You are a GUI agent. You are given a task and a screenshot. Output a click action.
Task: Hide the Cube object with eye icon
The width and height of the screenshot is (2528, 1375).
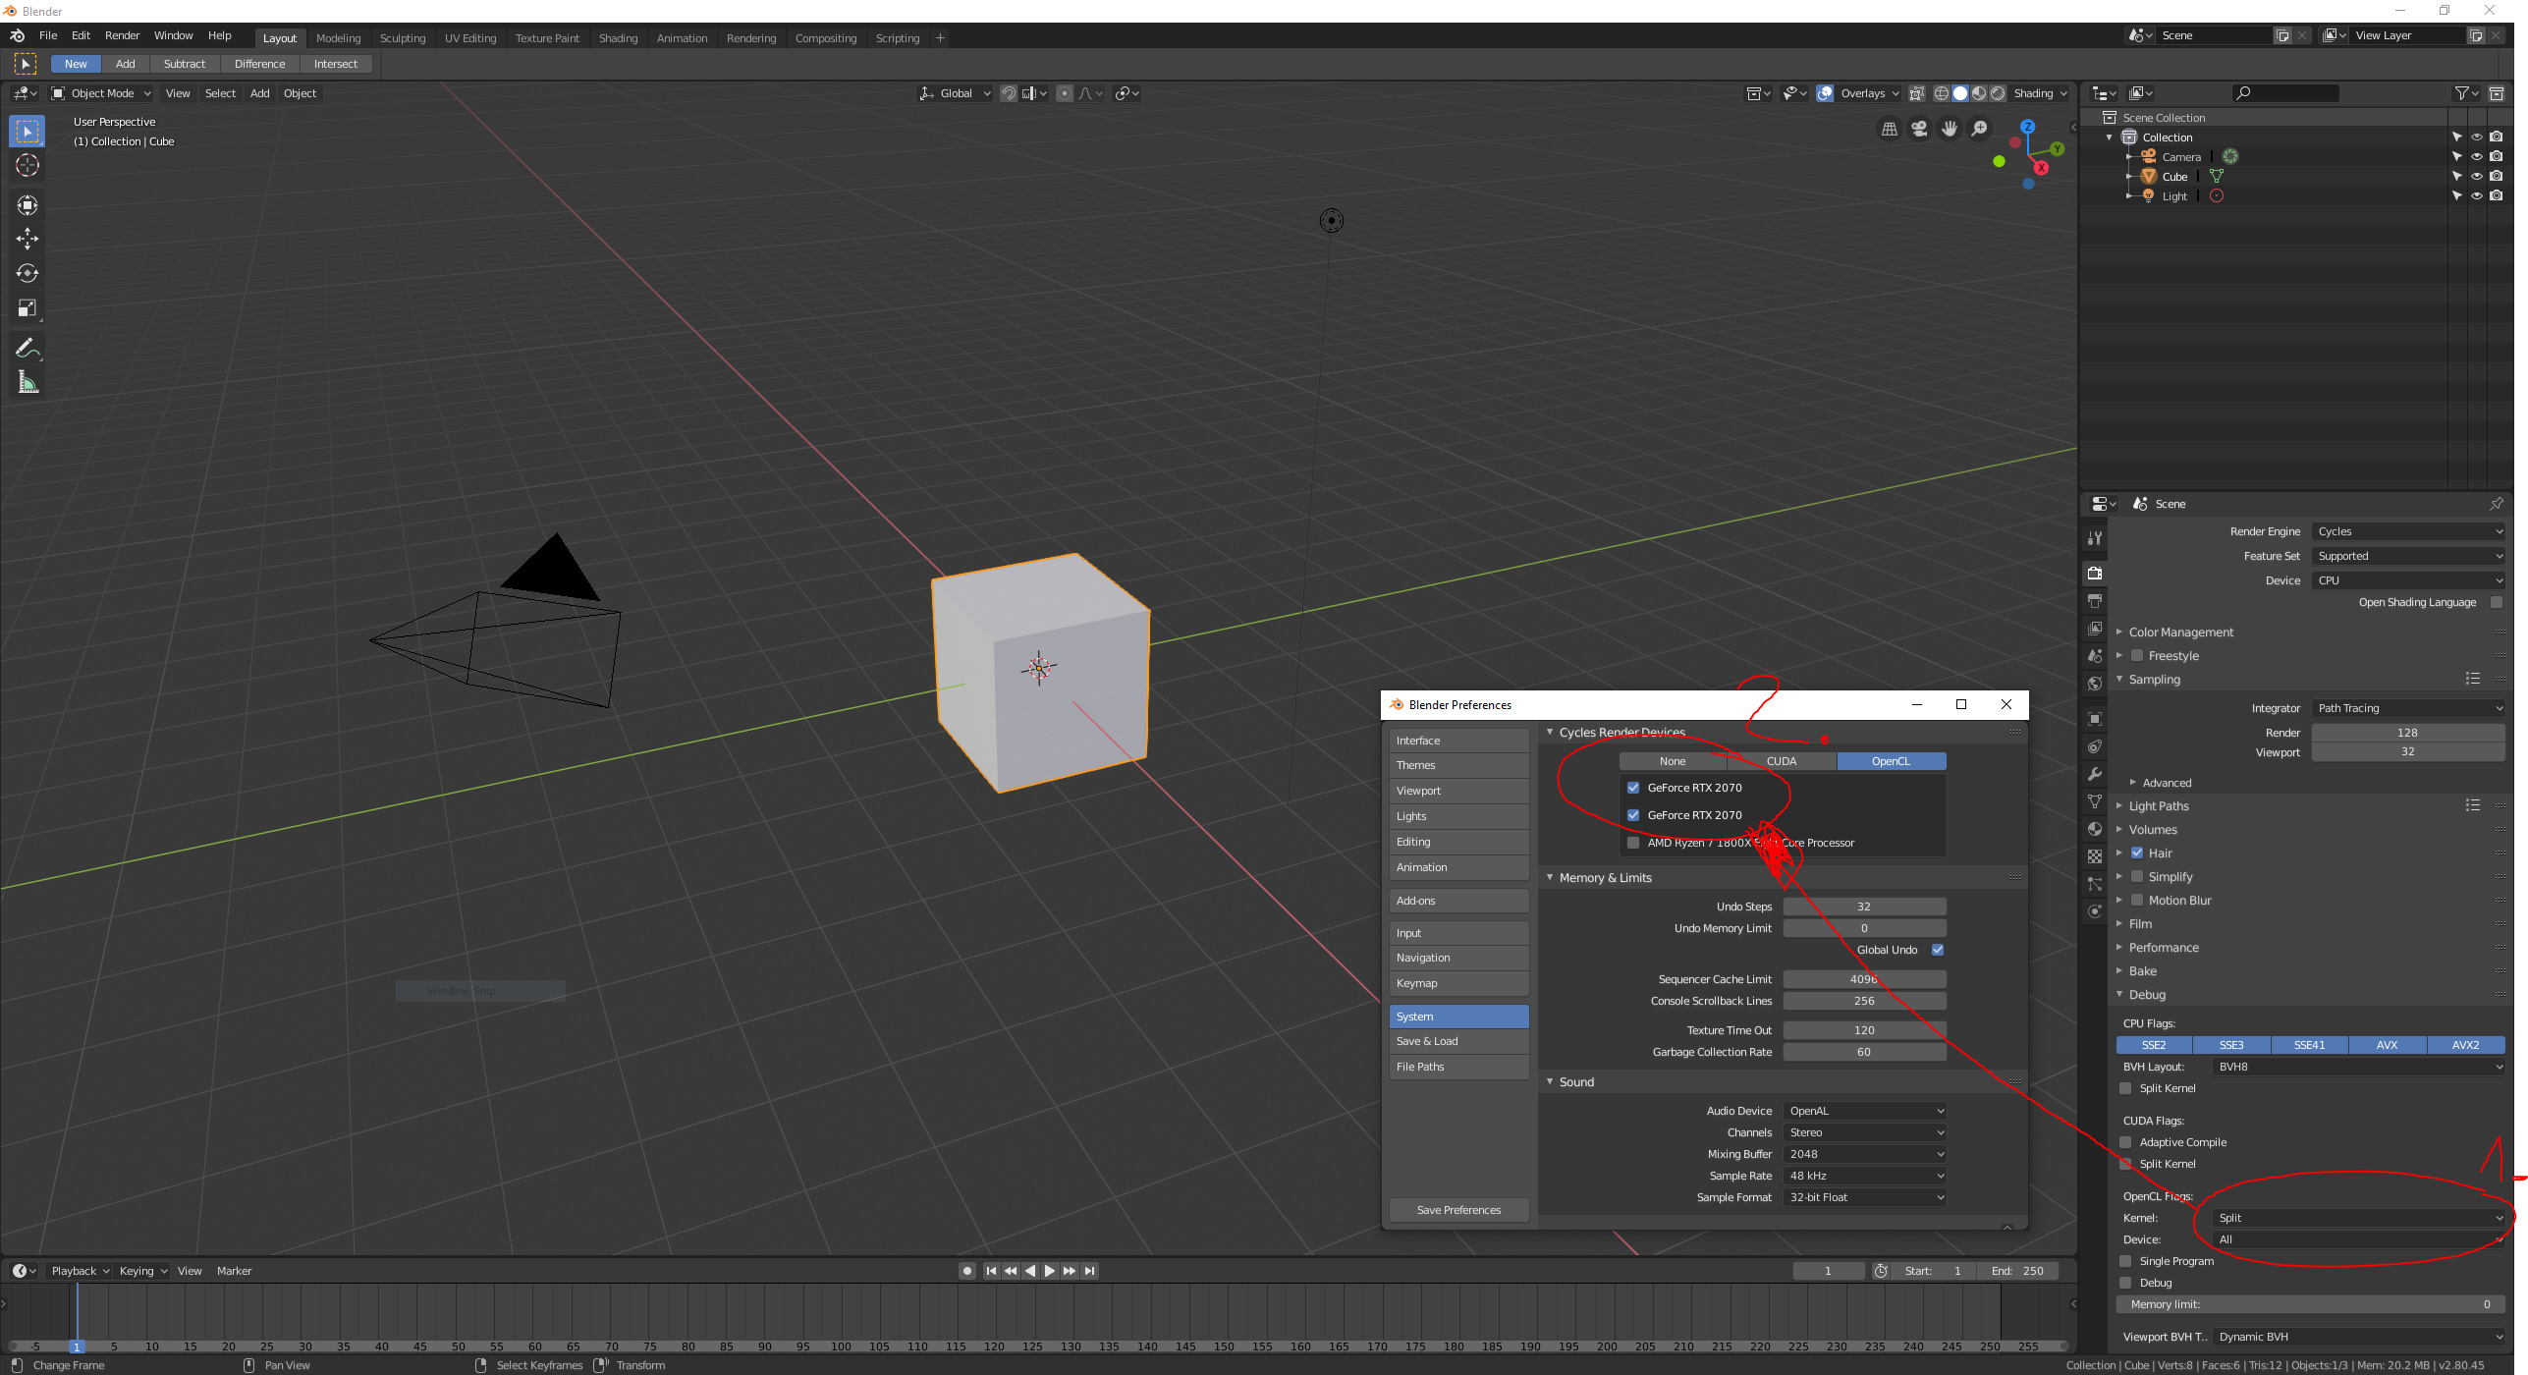(2476, 177)
